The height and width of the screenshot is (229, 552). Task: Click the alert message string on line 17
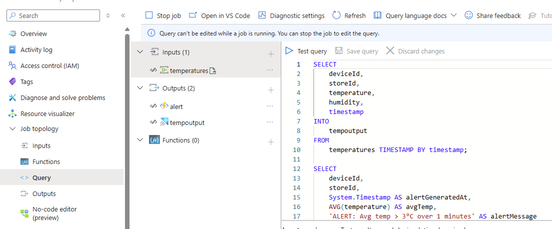point(402,216)
